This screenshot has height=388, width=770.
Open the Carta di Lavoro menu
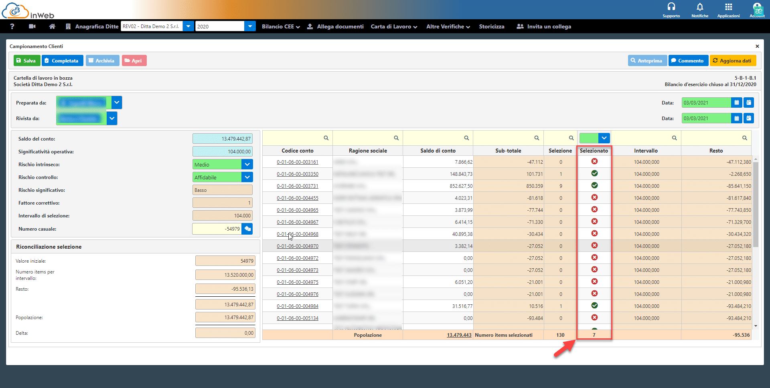pos(394,26)
